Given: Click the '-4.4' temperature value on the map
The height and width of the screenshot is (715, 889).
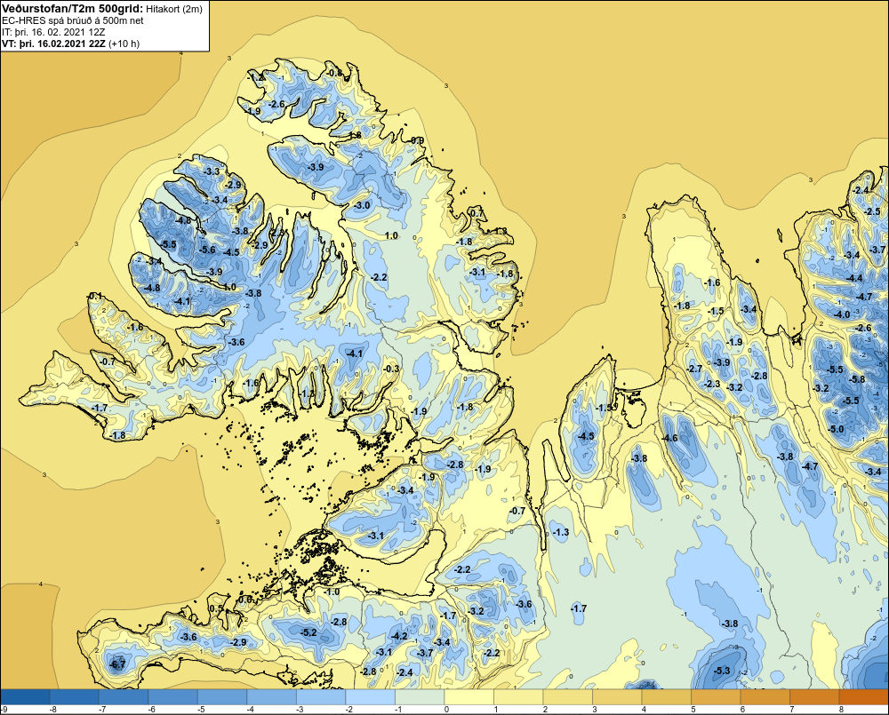Looking at the screenshot, I should pyautogui.click(x=854, y=278).
